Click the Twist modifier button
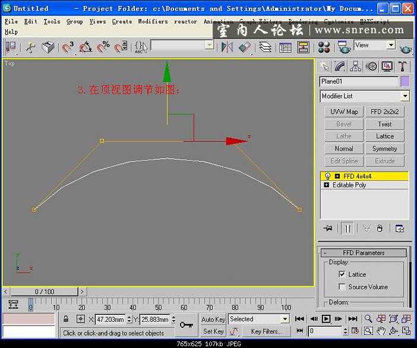 (385, 124)
